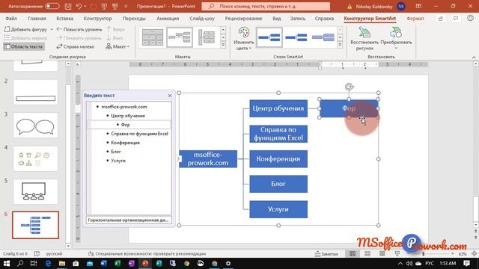Open the Undo history dropdown arrow

(85, 6)
